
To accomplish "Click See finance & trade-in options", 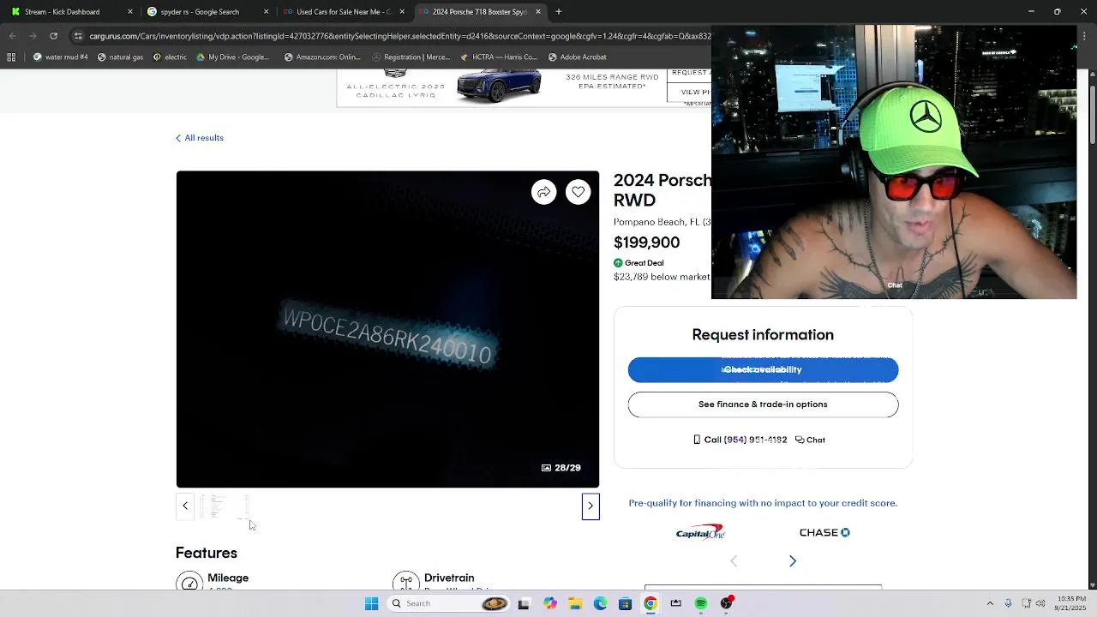I will (x=763, y=404).
